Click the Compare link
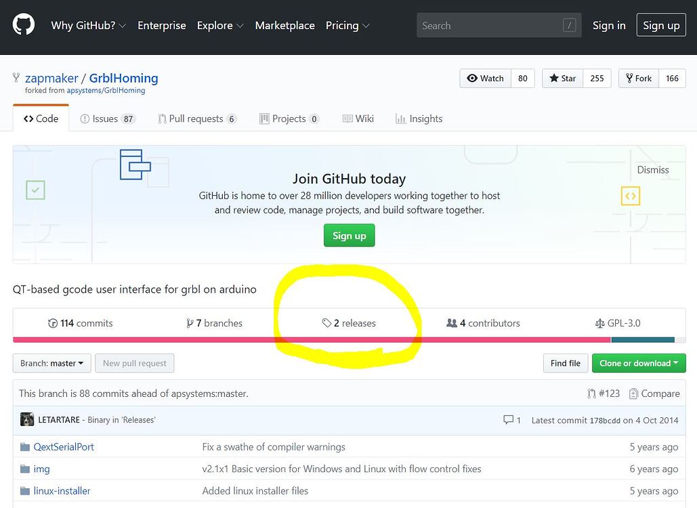 [654, 394]
